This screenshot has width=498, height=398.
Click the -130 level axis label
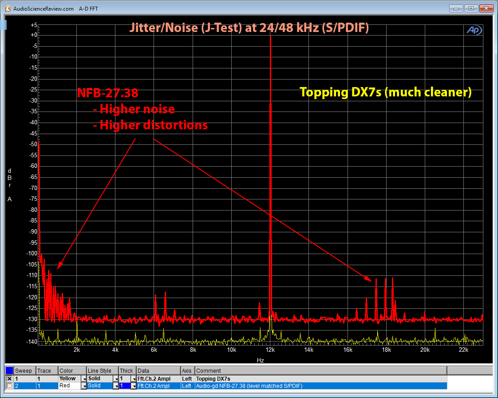pyautogui.click(x=32, y=319)
